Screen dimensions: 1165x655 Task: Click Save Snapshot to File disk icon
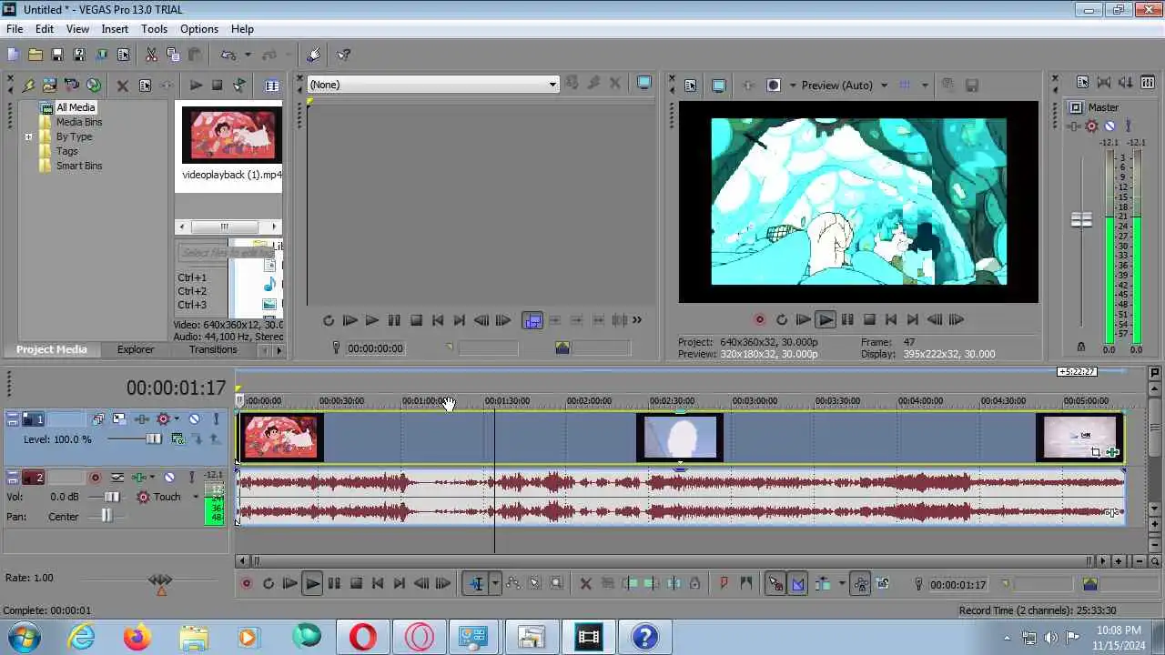pyautogui.click(x=971, y=86)
